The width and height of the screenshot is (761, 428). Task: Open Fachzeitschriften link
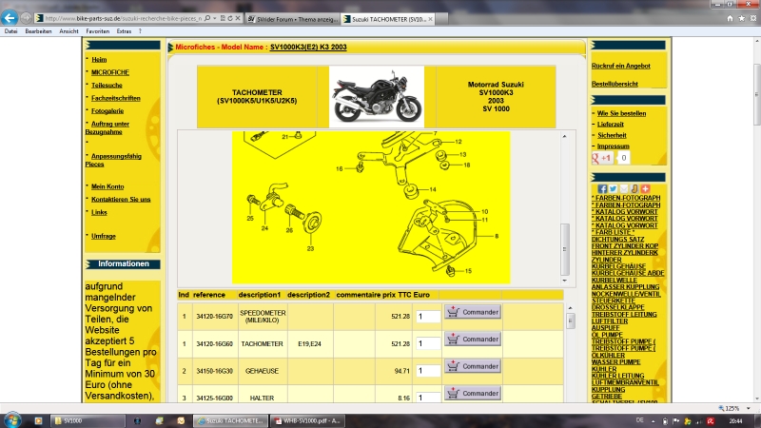(115, 98)
